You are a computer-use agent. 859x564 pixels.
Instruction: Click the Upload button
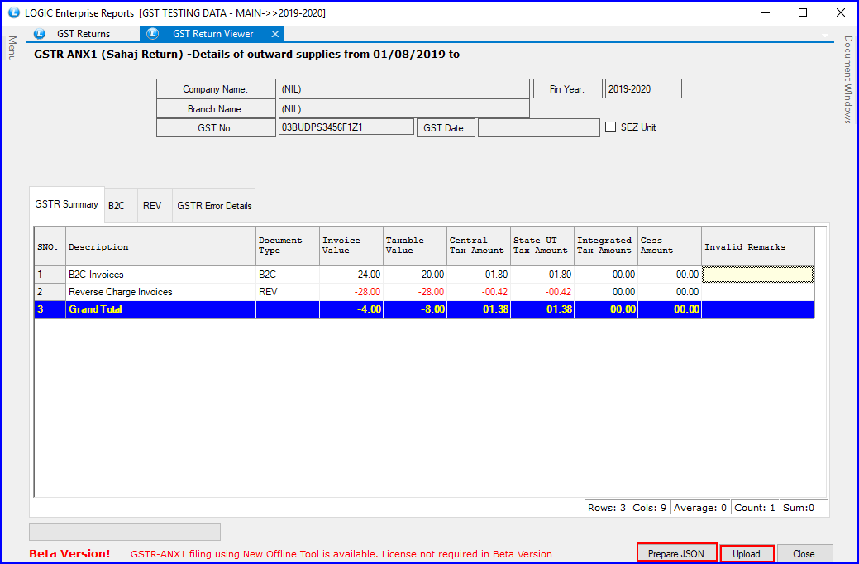(x=747, y=553)
